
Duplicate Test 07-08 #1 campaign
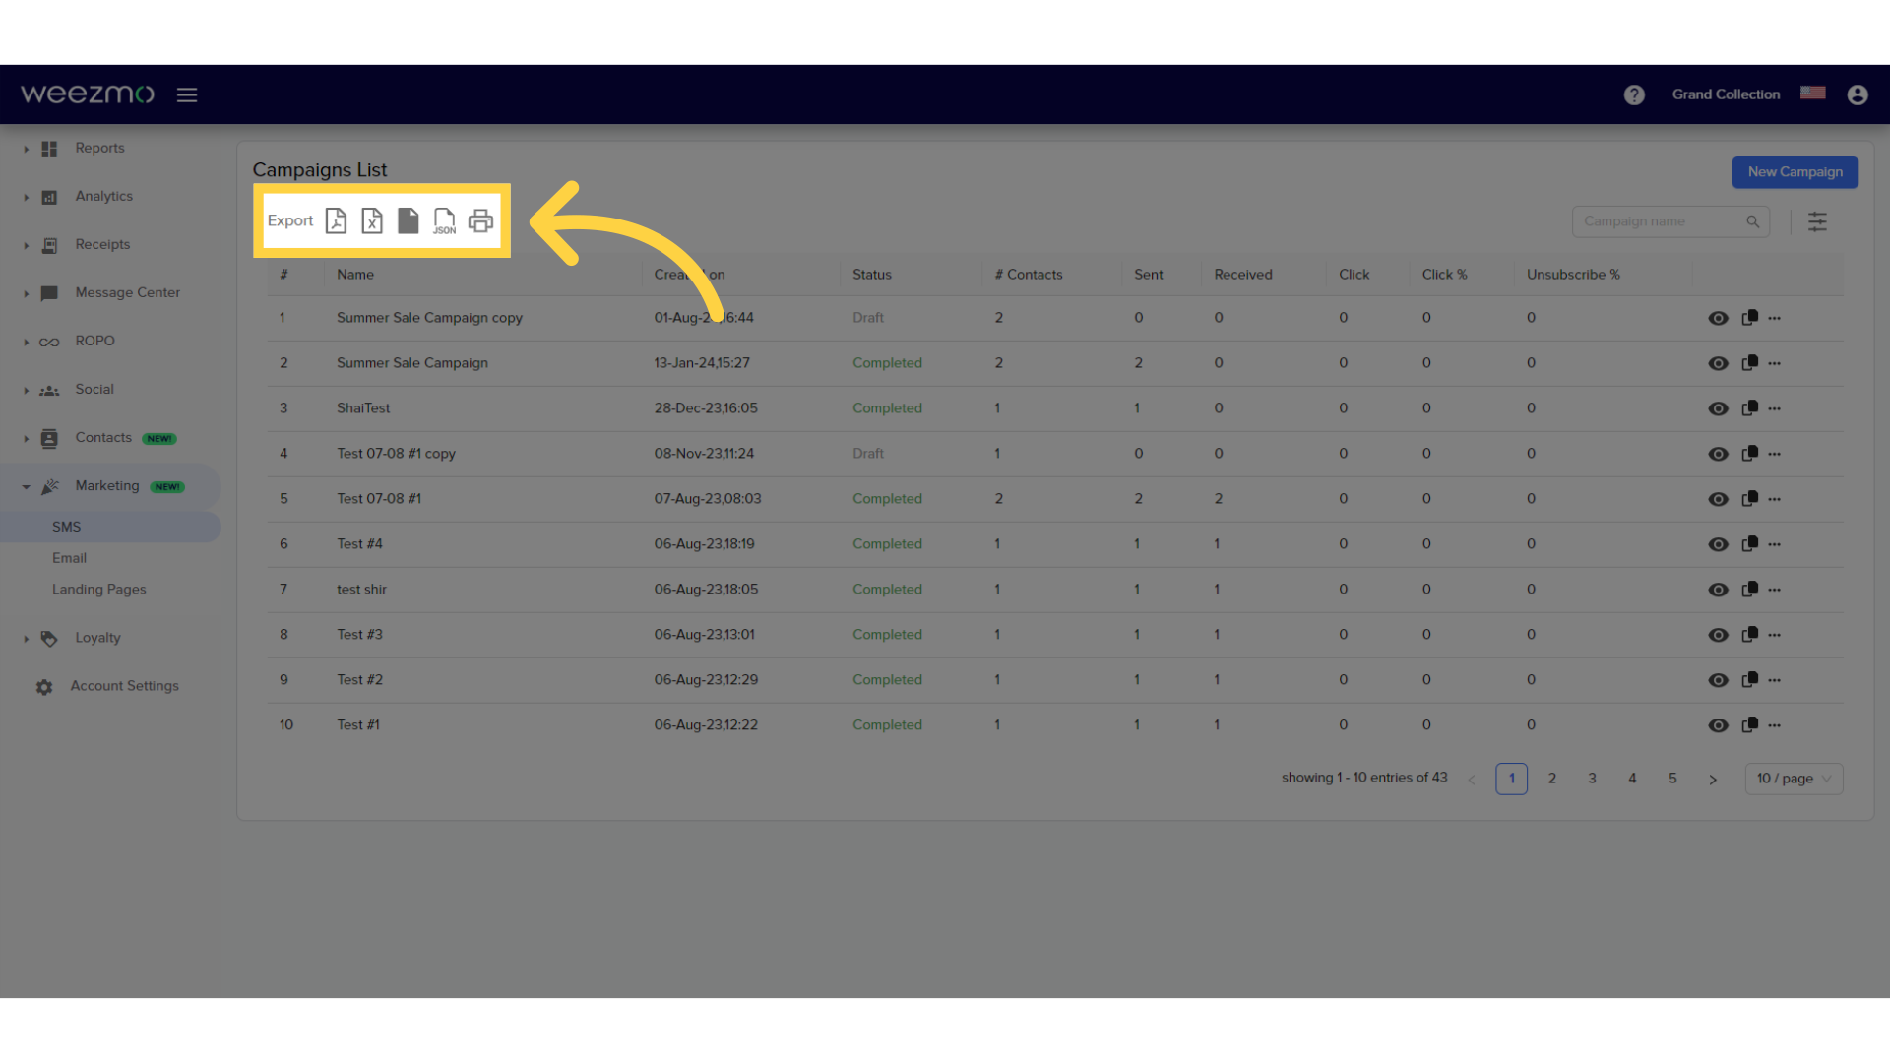click(1749, 499)
